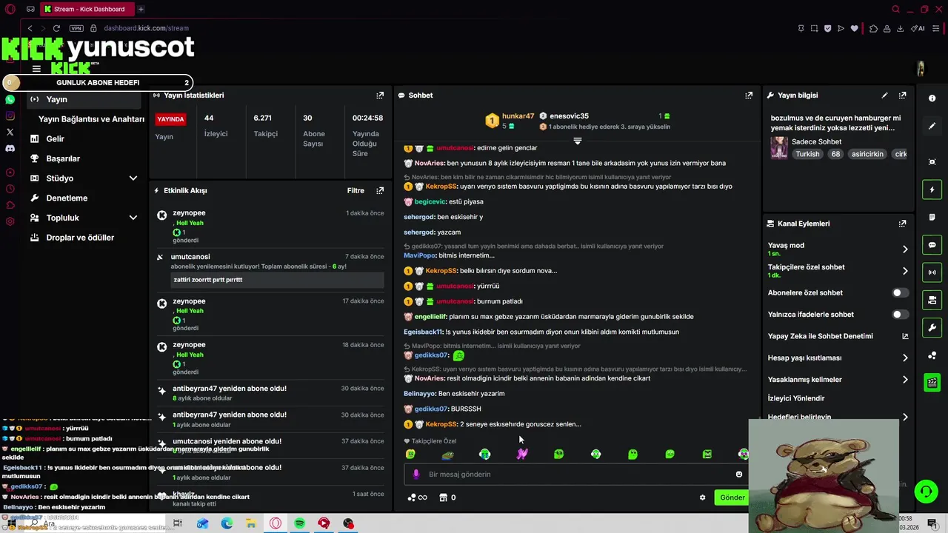Expand the Stüdyo menu chevron

coord(133,178)
